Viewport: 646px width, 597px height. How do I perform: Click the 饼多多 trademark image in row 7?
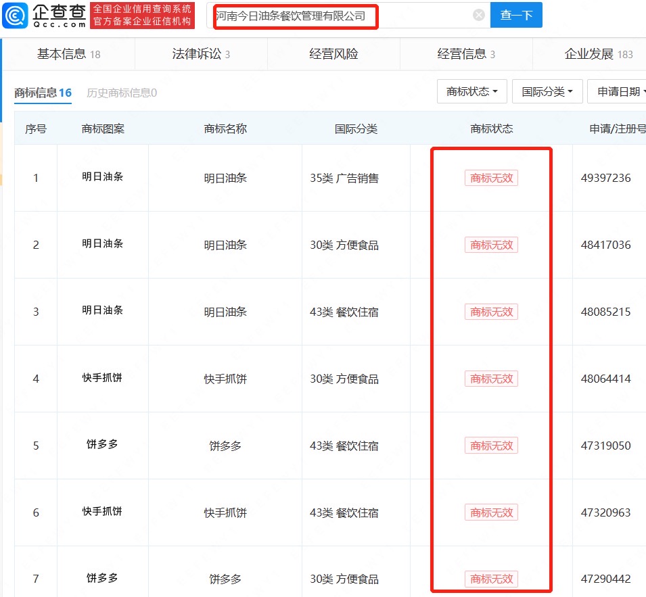tap(102, 577)
